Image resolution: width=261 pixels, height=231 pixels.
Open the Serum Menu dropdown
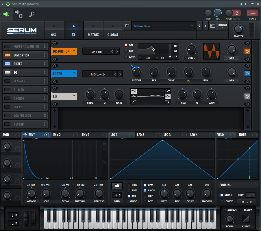[x=223, y=26]
